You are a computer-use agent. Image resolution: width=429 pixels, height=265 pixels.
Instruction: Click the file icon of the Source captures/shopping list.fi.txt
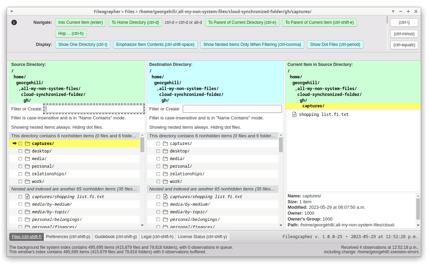click(28, 197)
